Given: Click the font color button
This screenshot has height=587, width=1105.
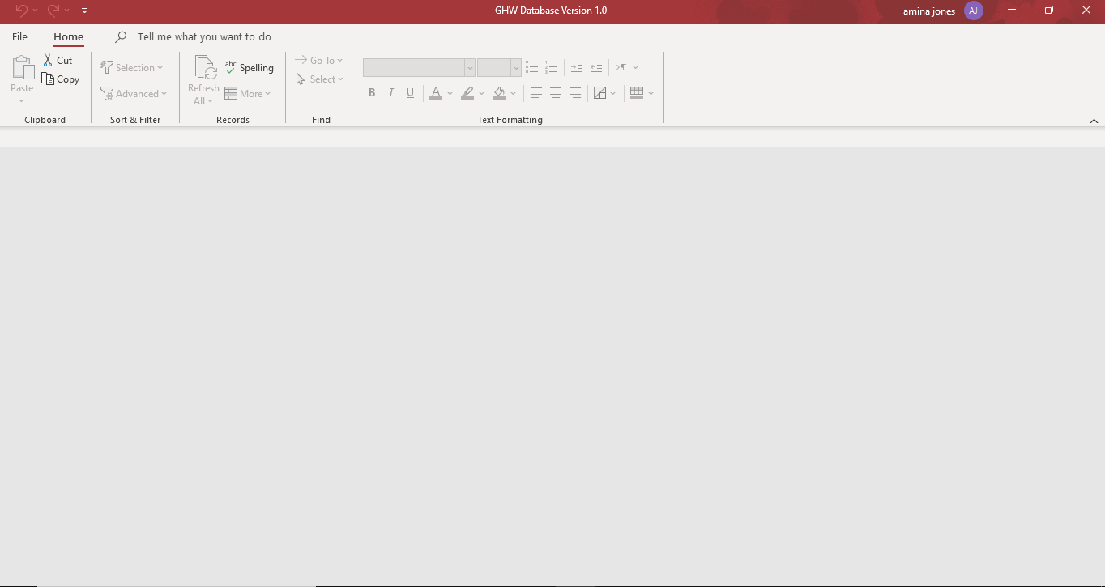Looking at the screenshot, I should click(436, 93).
